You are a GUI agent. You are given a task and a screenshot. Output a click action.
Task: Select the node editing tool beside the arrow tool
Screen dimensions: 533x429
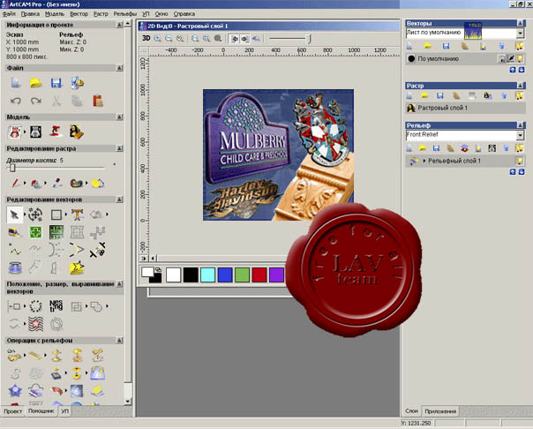click(35, 214)
